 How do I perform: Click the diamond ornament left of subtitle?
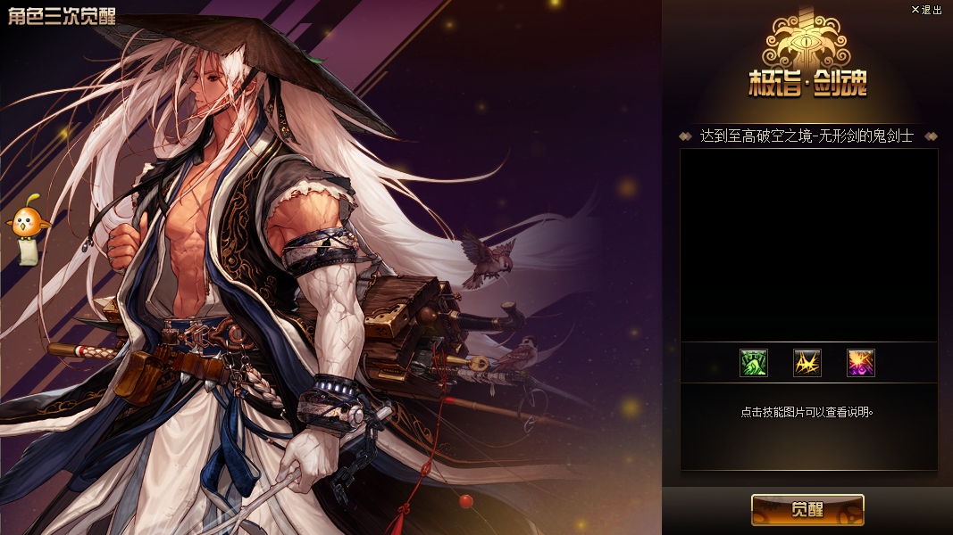pyautogui.click(x=686, y=136)
